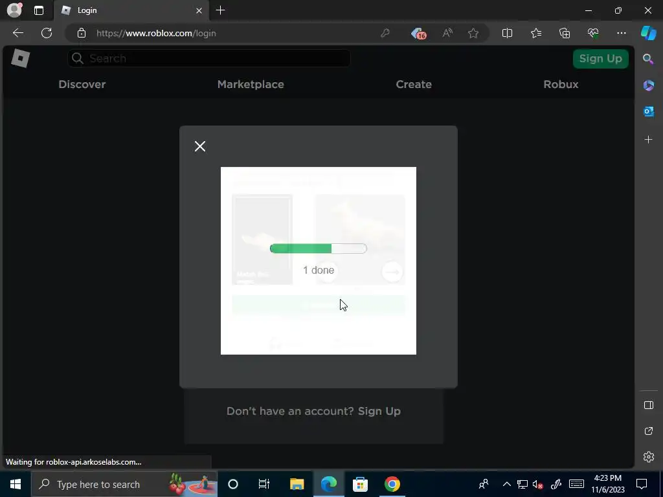Viewport: 663px width, 497px height.
Task: Open the Collections icon
Action: (x=565, y=33)
